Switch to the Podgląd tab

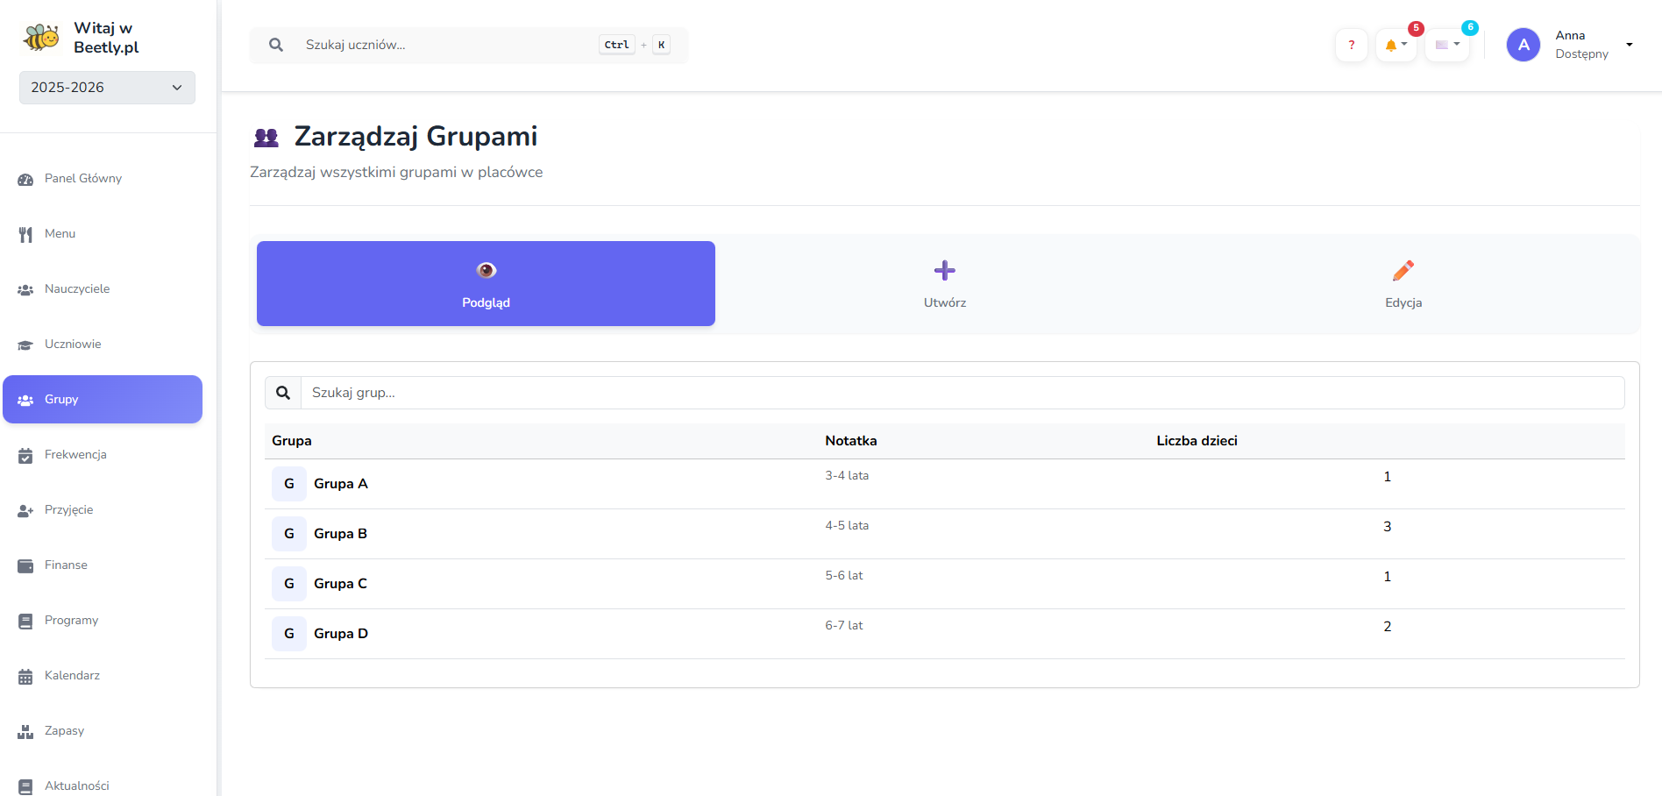pyautogui.click(x=486, y=283)
